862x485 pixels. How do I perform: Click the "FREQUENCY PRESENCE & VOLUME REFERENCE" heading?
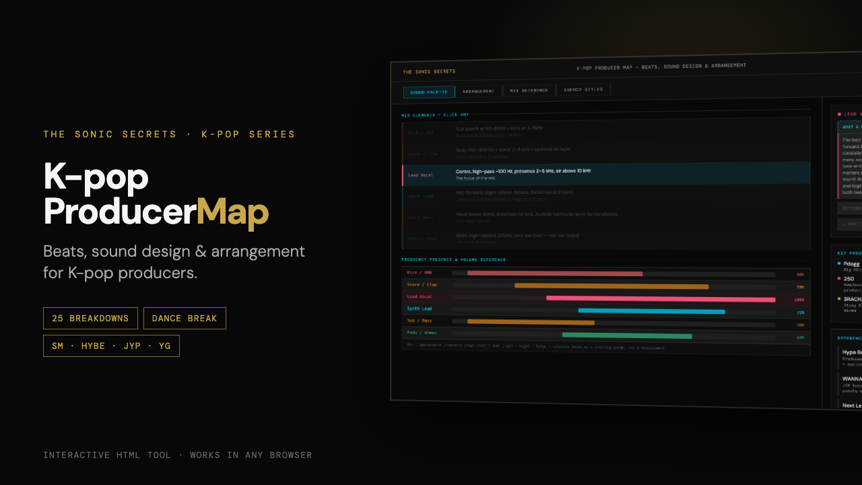coord(453,259)
